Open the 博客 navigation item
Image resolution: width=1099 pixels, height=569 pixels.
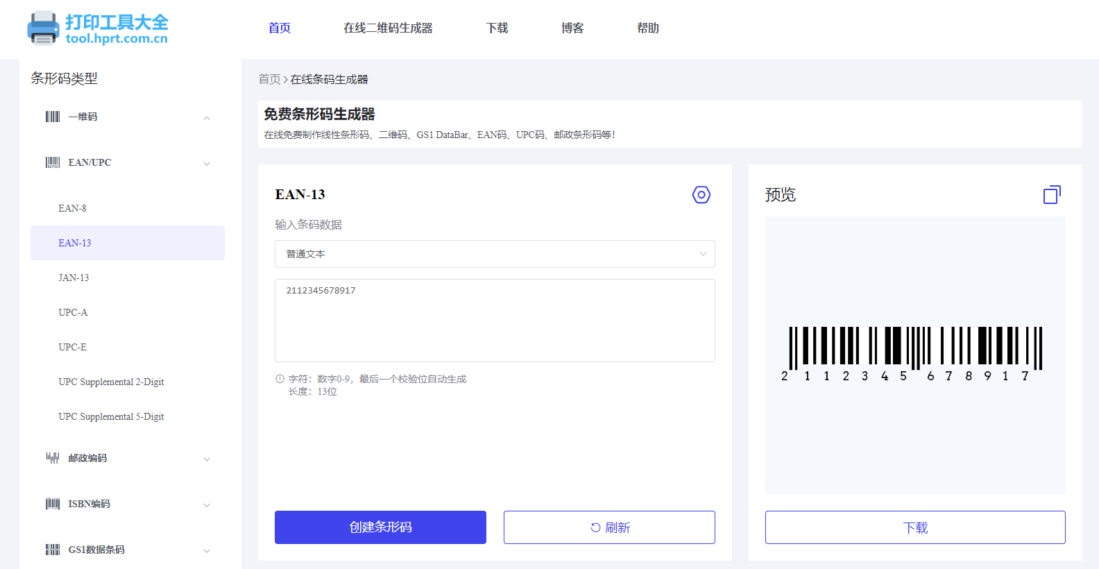tap(572, 28)
